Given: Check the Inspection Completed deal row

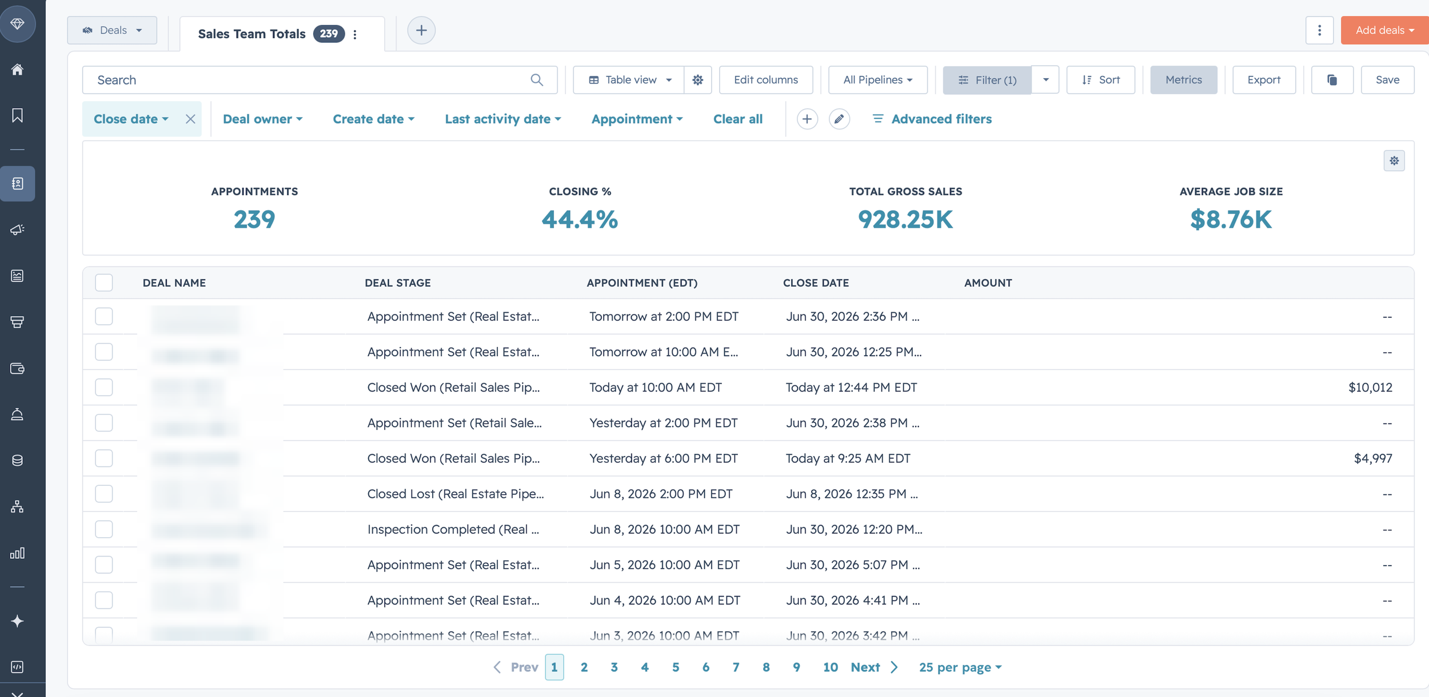Looking at the screenshot, I should (x=104, y=529).
